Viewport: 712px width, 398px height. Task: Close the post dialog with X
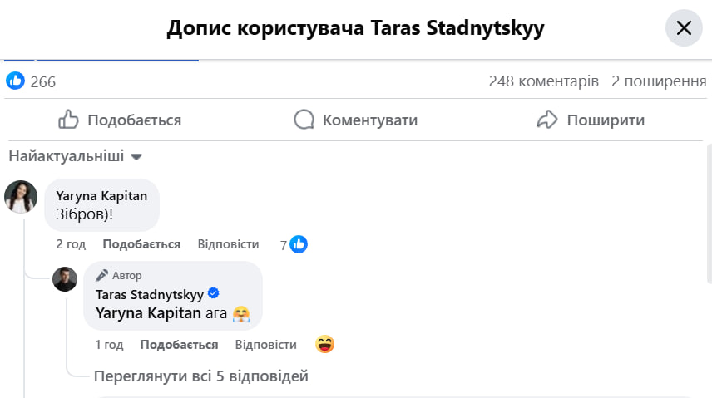[x=684, y=28]
